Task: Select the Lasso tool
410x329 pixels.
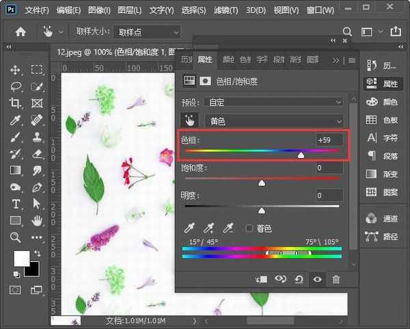Action: [16, 86]
